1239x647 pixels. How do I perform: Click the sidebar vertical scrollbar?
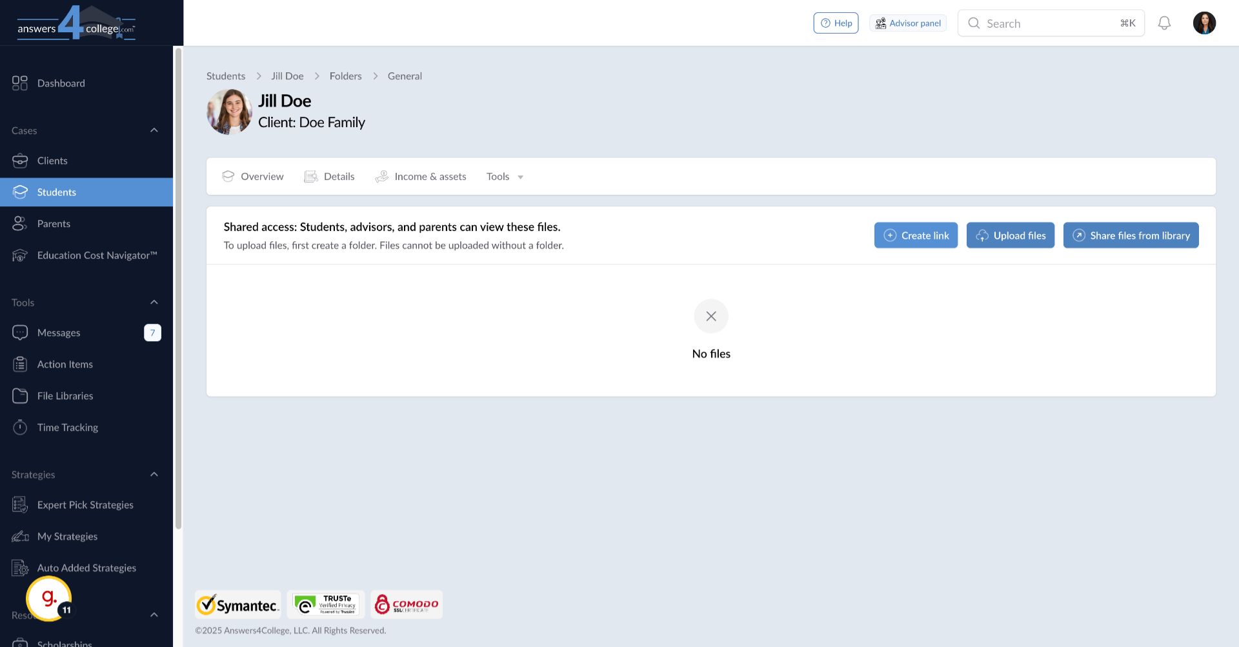178,288
